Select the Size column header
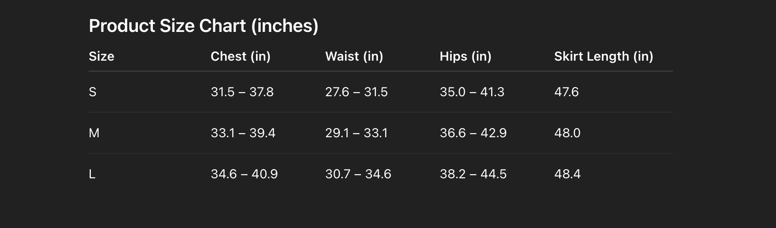This screenshot has height=228, width=776. coord(101,56)
